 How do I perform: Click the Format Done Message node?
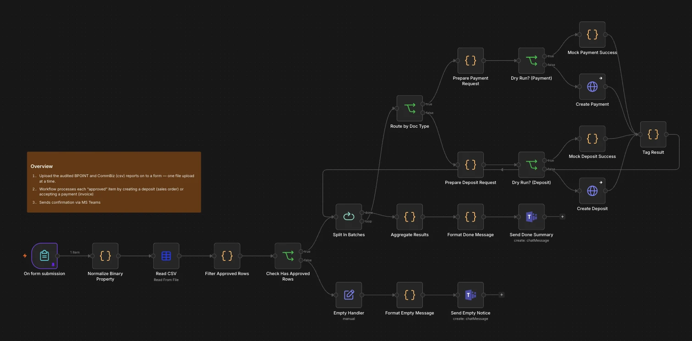pos(471,217)
